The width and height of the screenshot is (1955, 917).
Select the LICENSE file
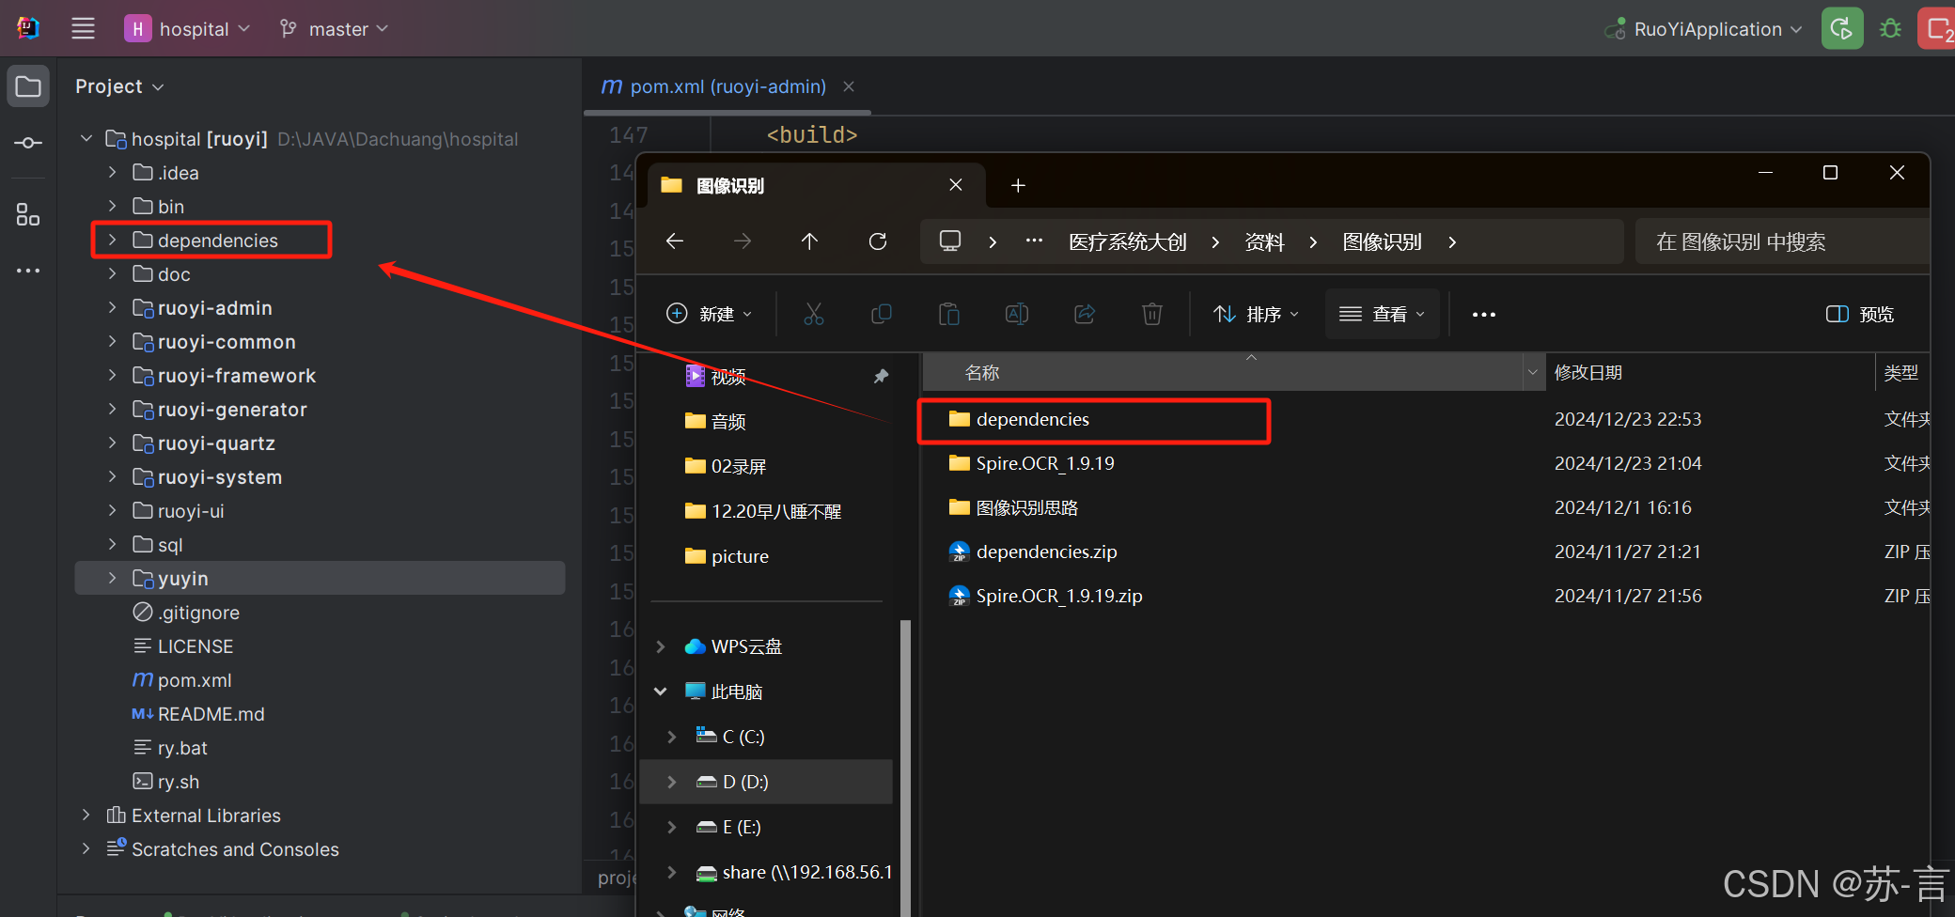pos(195,646)
